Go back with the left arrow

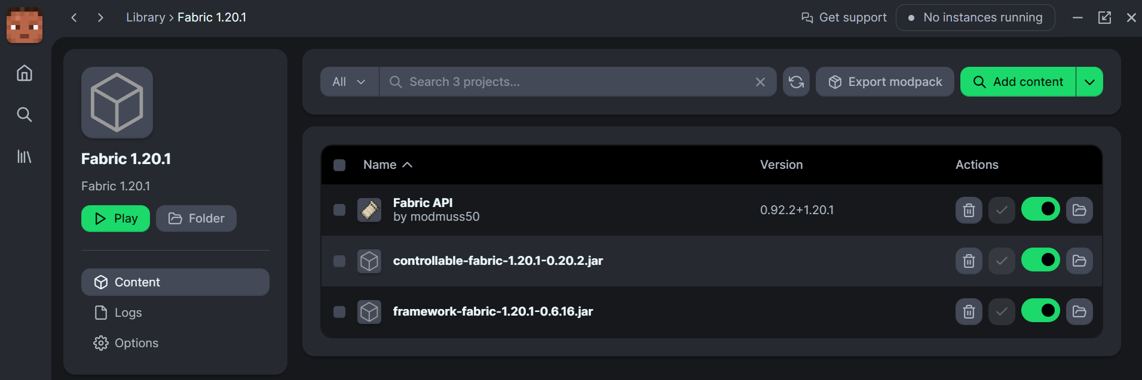coord(74,17)
